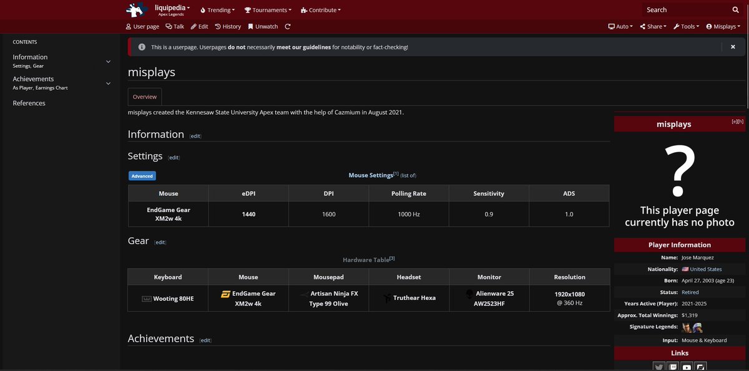Click the Truthear headset brand icon

pos(388,299)
